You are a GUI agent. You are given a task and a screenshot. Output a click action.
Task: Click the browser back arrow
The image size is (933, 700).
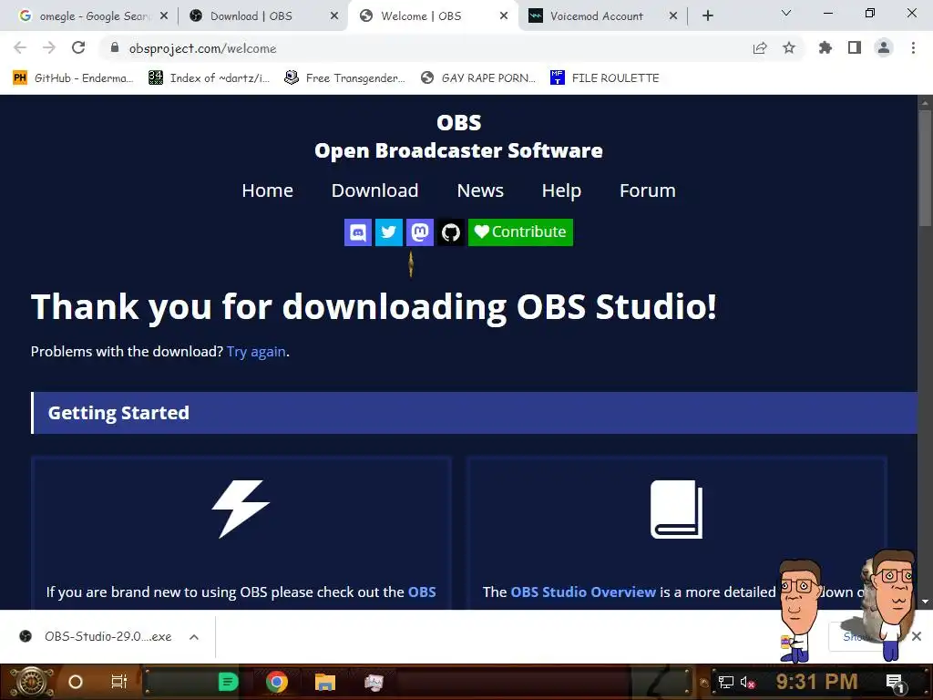click(x=20, y=47)
